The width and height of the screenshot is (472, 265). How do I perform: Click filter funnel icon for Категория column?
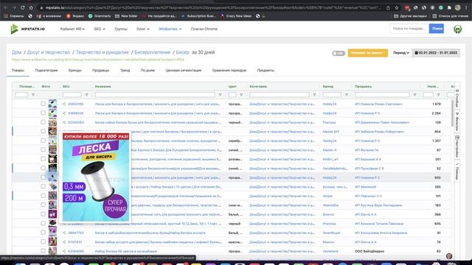coord(314,95)
